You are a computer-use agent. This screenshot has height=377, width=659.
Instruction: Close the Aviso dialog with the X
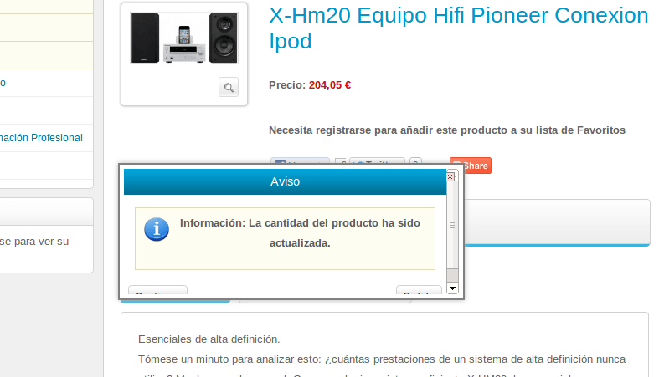(450, 176)
